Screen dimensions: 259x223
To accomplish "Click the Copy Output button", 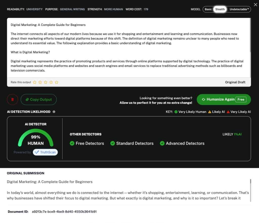I will 38,100.
